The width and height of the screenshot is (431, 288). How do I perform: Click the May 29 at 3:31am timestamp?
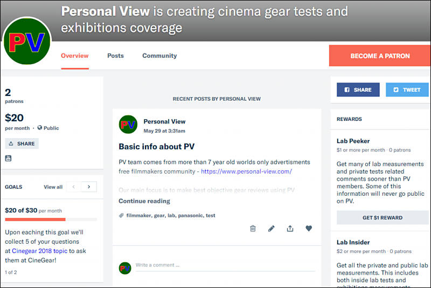point(164,131)
